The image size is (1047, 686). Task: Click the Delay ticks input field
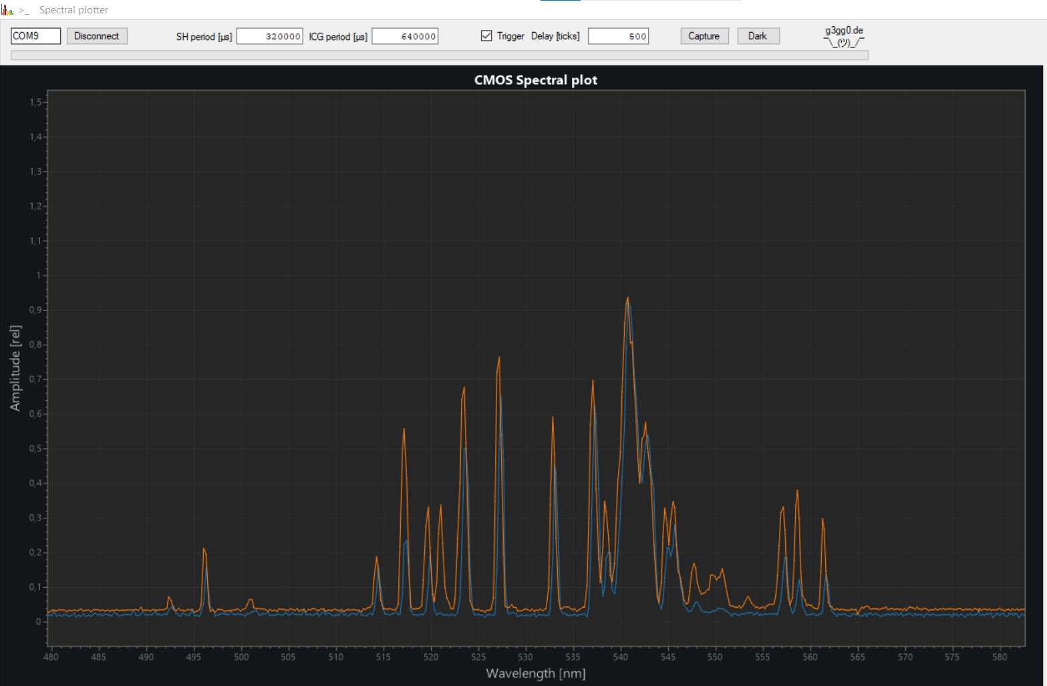[x=618, y=36]
